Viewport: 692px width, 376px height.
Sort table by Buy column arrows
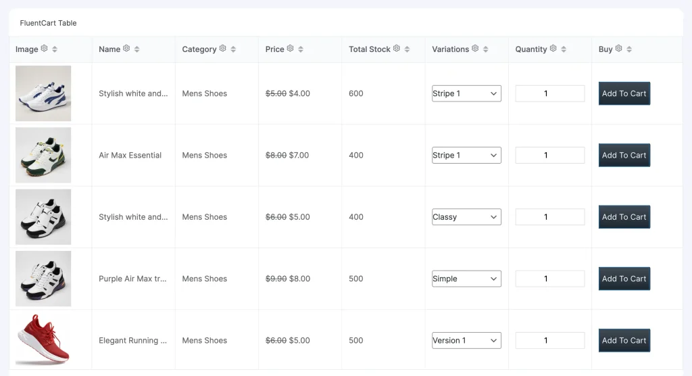[x=629, y=49]
